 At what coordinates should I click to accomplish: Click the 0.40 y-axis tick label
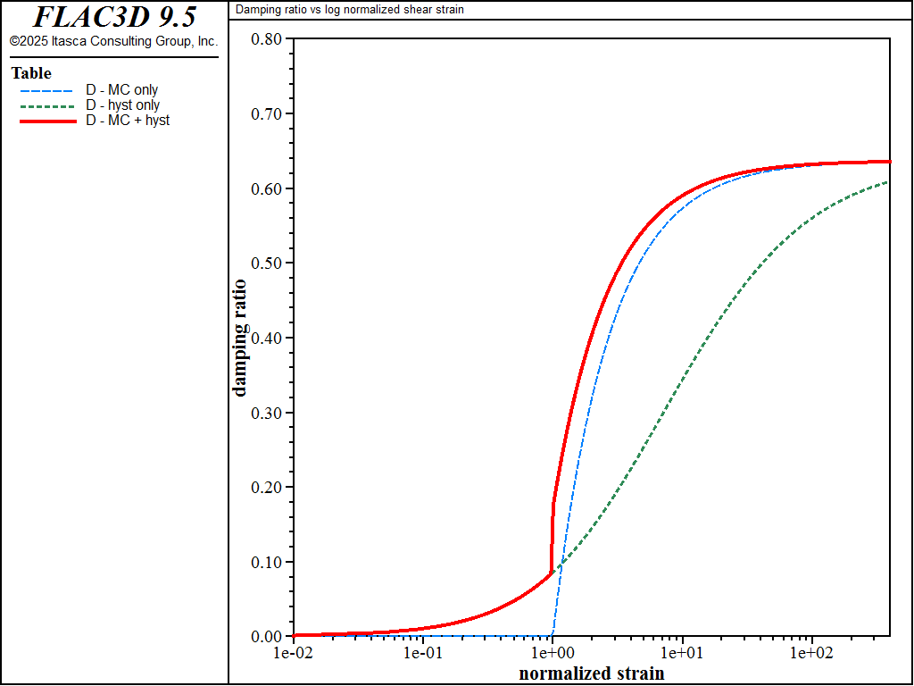click(266, 338)
